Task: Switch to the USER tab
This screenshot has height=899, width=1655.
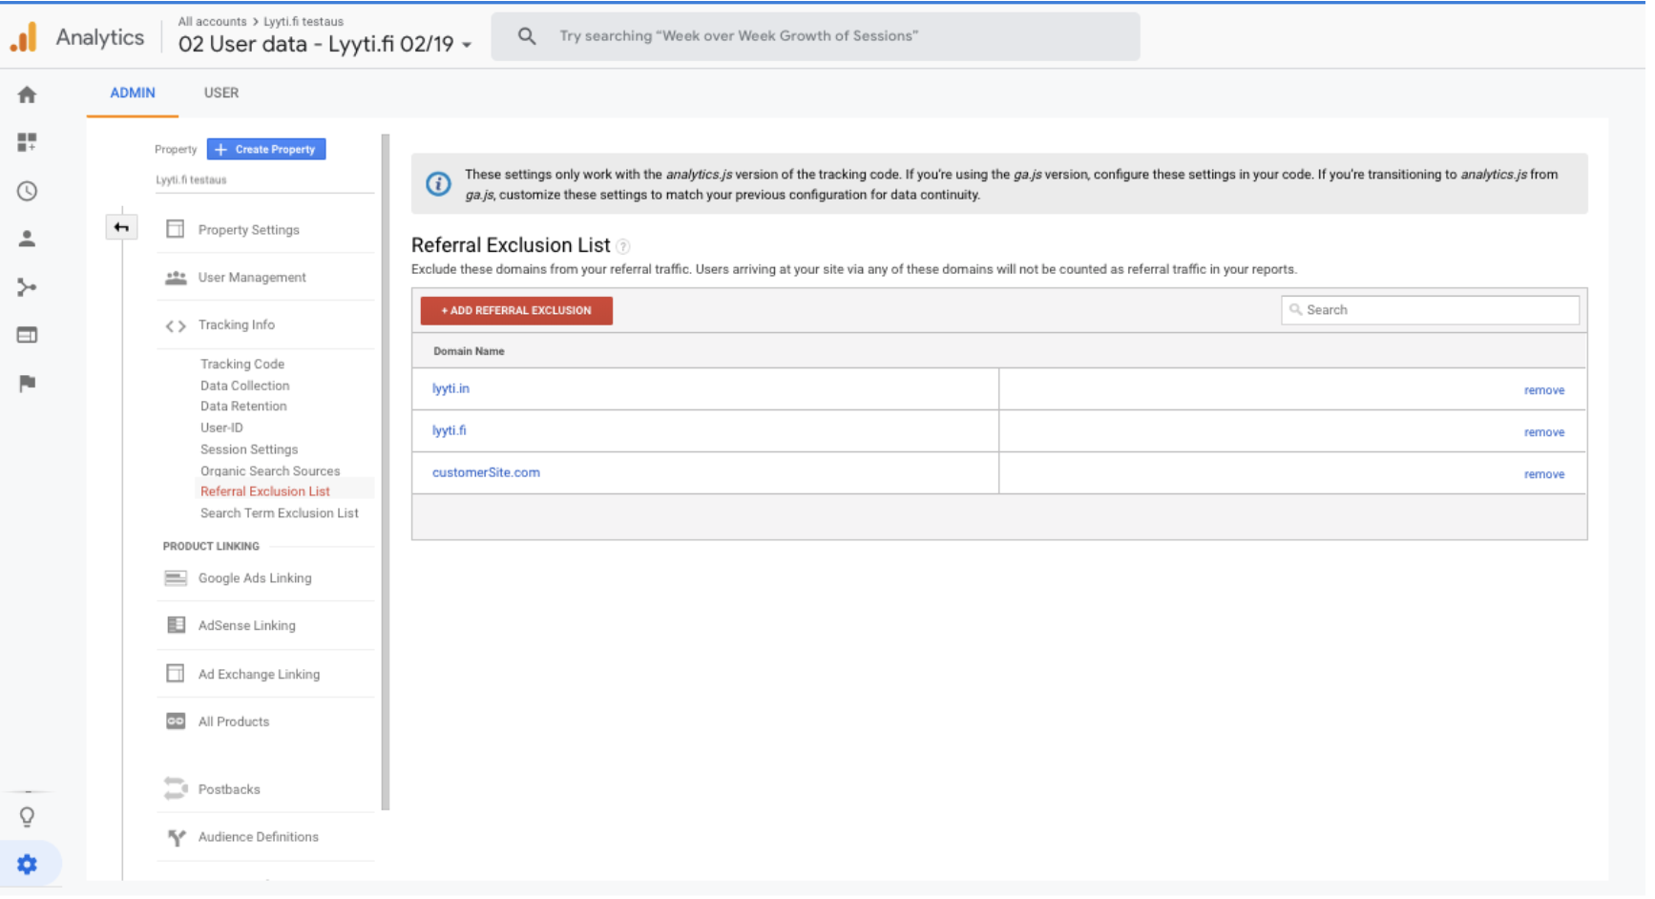Action: pos(221,94)
